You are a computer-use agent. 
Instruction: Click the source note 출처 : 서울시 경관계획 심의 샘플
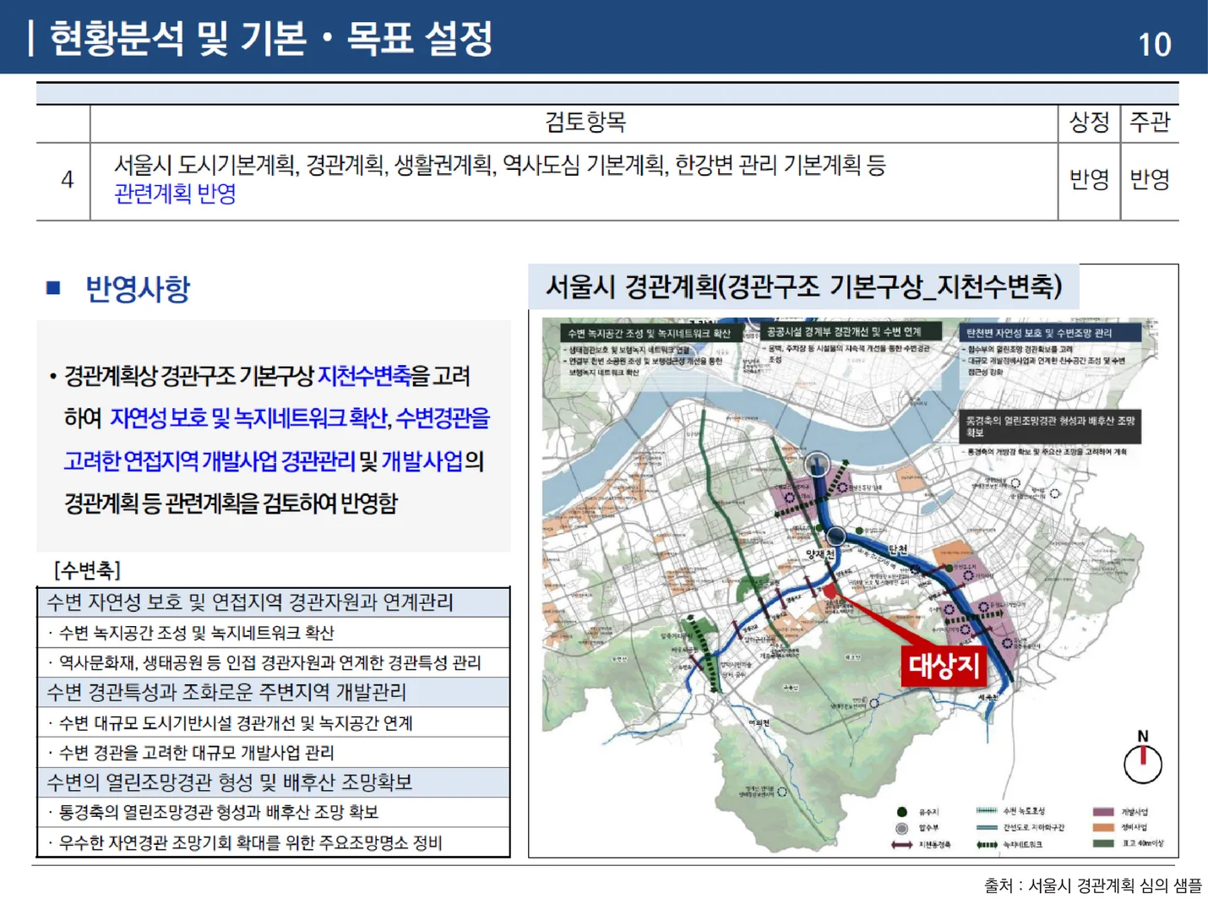1092,885
